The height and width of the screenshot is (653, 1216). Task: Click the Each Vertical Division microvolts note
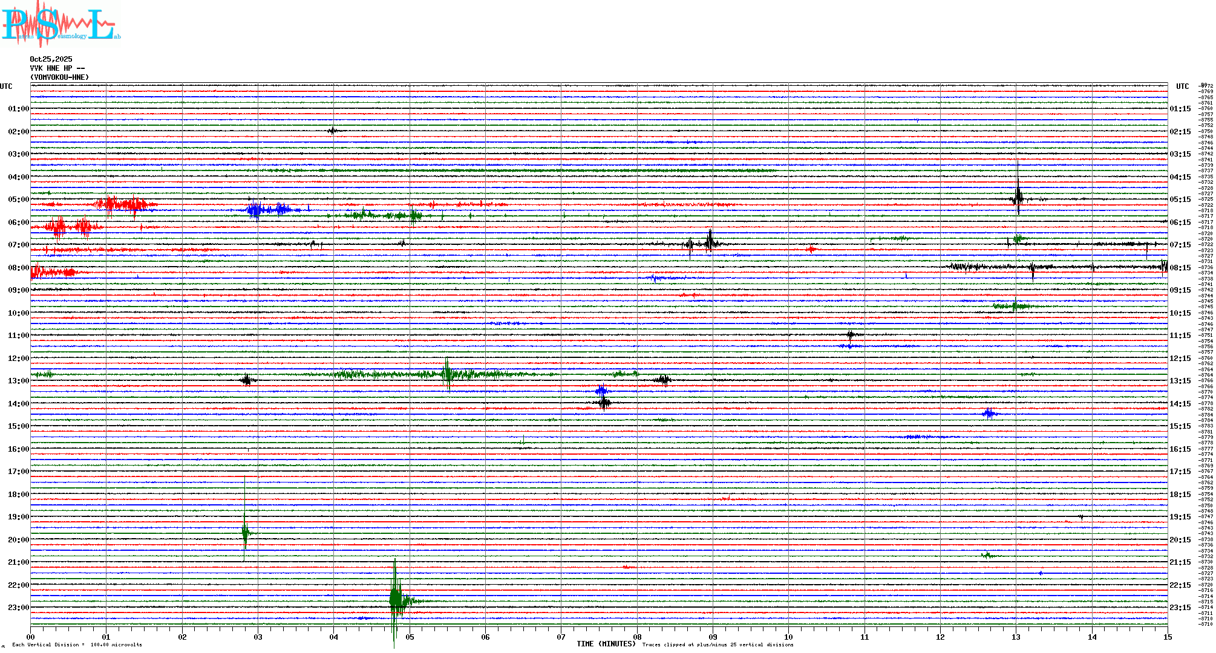coord(77,645)
